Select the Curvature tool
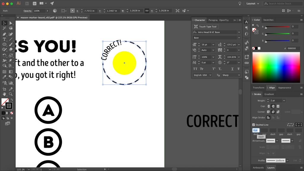This screenshot has height=171, width=304. point(11,34)
